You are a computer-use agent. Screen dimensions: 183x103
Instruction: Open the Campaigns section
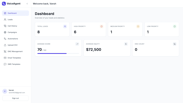tap(15, 32)
